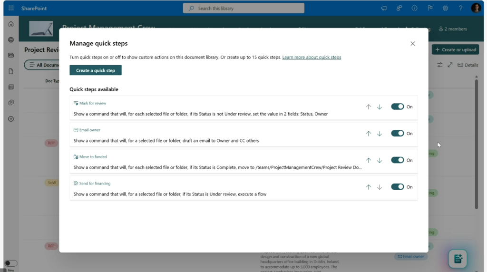Click the SoW doc type tag
Image resolution: width=487 pixels, height=272 pixels.
pos(51,183)
